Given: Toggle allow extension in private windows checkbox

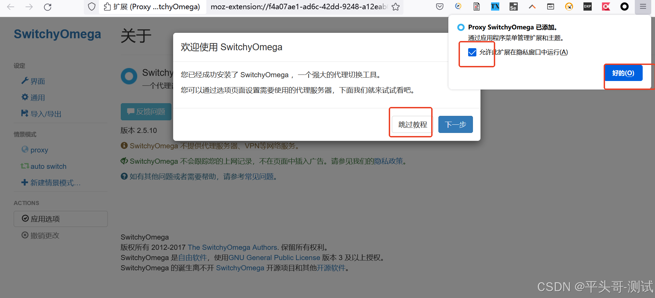Looking at the screenshot, I should tap(472, 52).
